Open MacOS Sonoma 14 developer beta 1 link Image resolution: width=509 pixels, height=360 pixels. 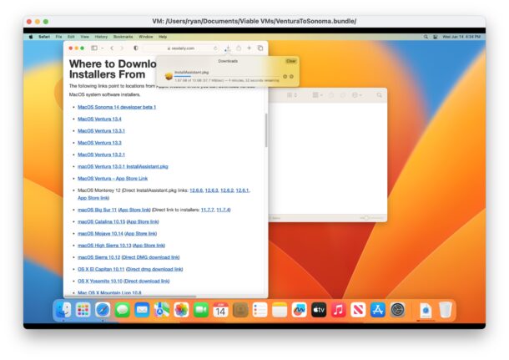pyautogui.click(x=117, y=107)
